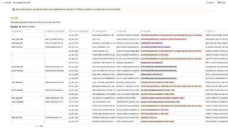This screenshot has height=128, width=228.
Task: Click the ACÓRDÃO column title icon
Action: click(x=12, y=31)
